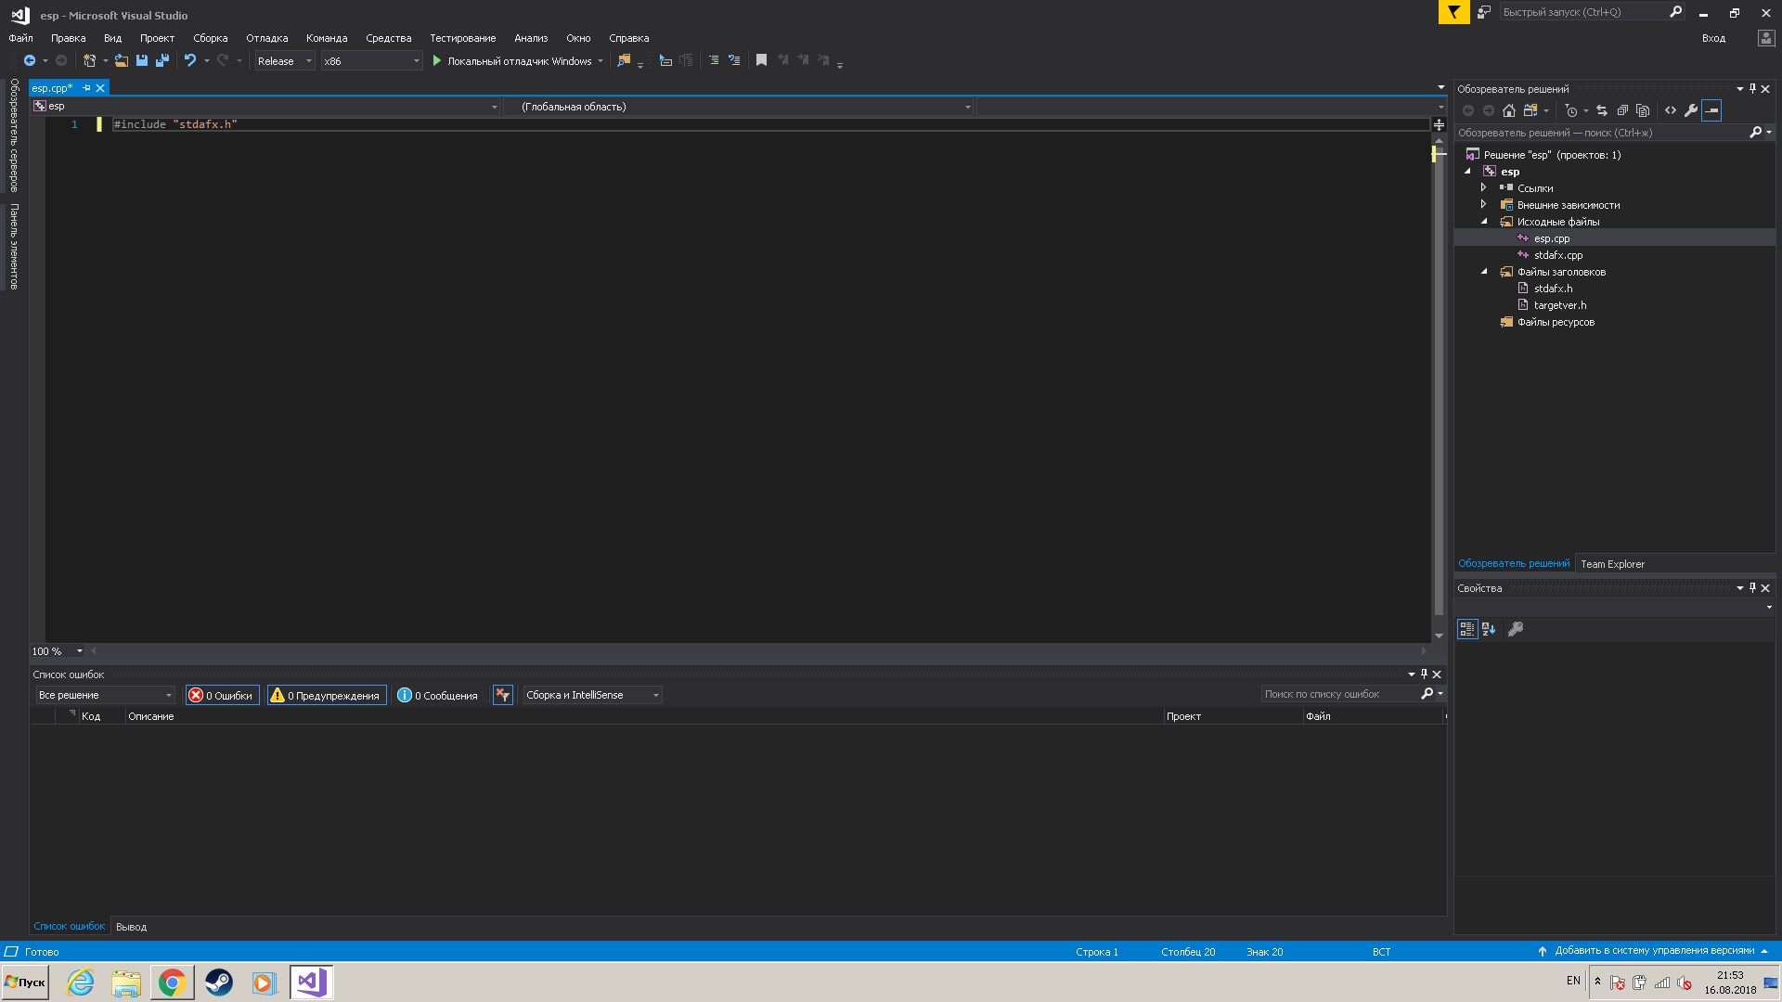Toggle the 0 Предупреждения warnings filter
This screenshot has height=1002, width=1782.
(x=327, y=695)
